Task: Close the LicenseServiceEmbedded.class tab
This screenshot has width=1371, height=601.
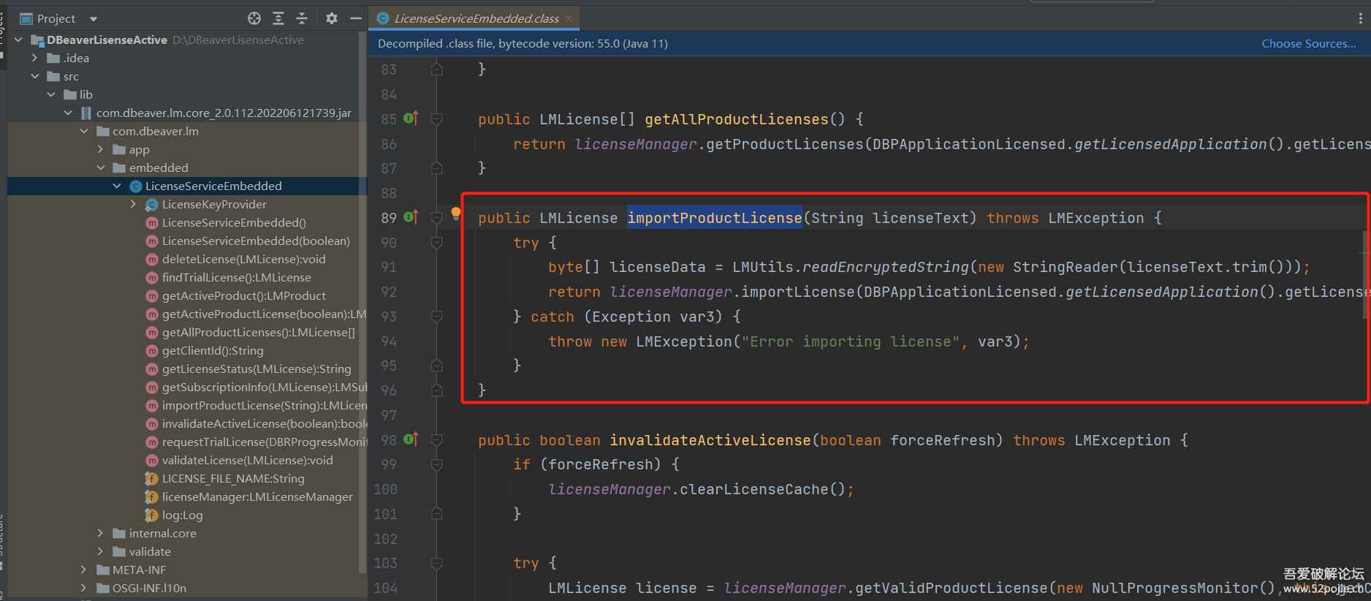Action: pos(569,18)
